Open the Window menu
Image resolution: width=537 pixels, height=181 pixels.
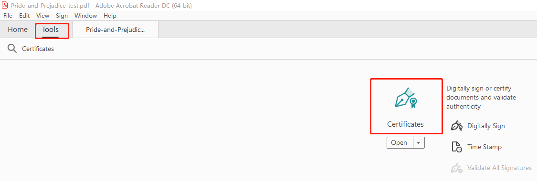(x=85, y=16)
